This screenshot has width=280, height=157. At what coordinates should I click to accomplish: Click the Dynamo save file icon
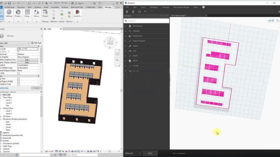139,12
